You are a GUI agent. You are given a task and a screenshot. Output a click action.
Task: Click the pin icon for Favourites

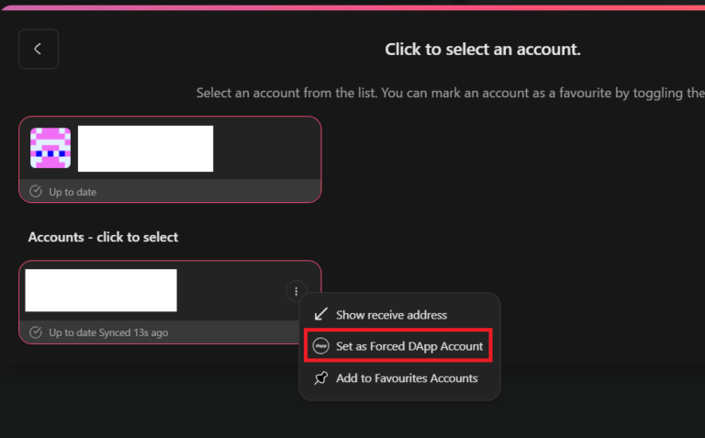321,378
